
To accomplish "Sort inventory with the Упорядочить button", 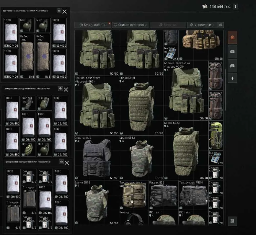I will point(202,25).
